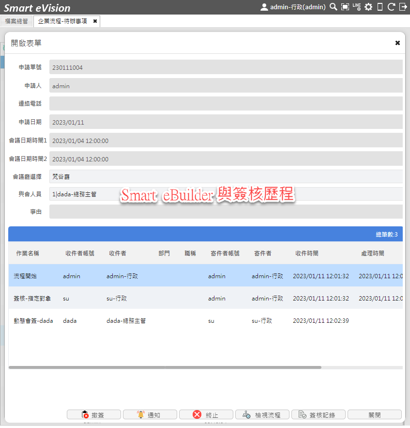Open the settings gear icon
410x428 pixels.
click(368, 7)
